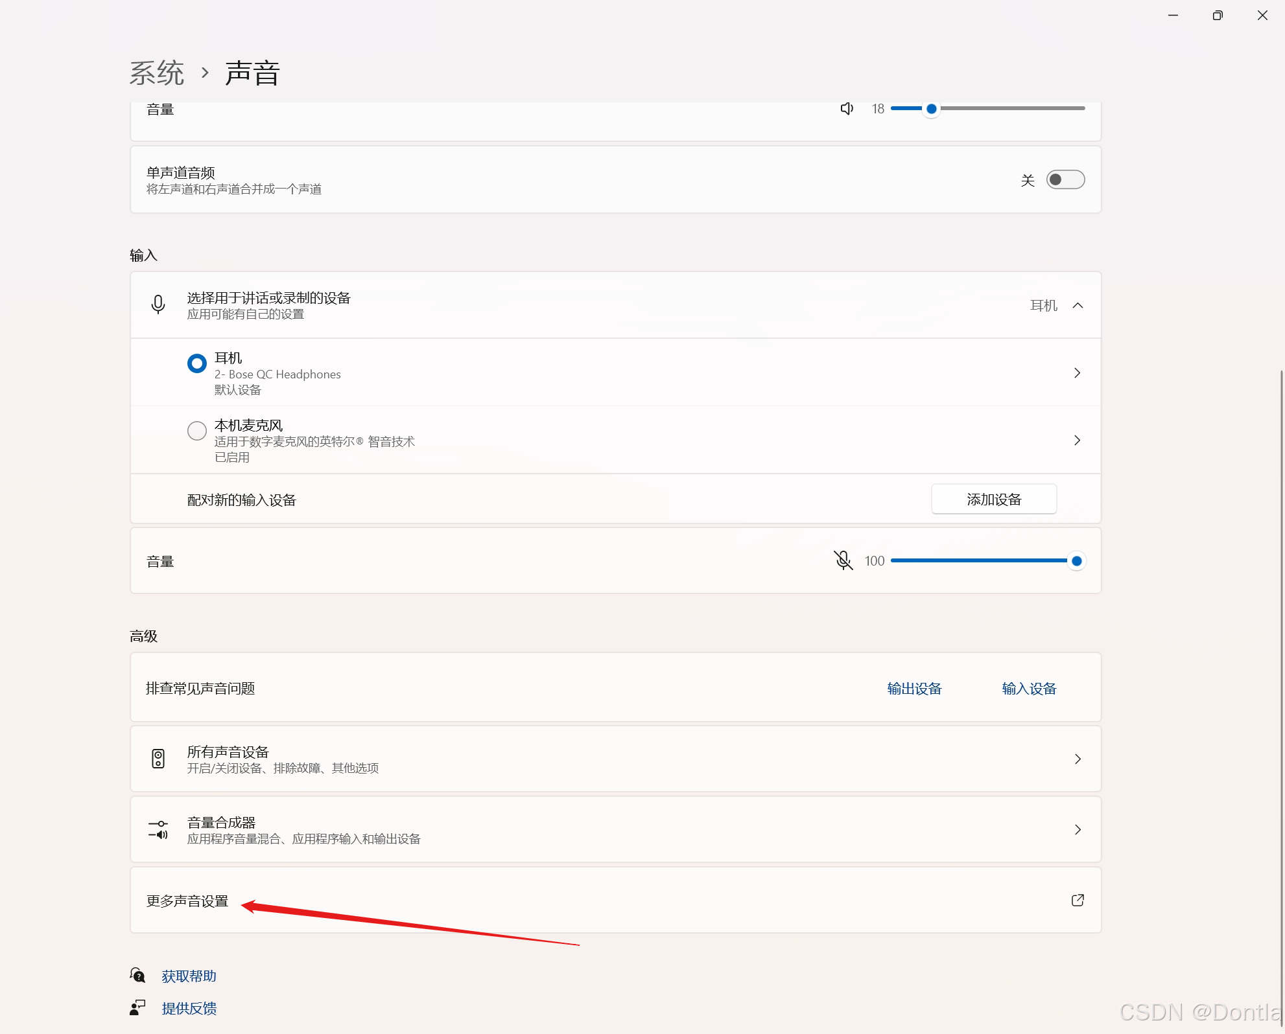Collapse the input device list chevron
Image resolution: width=1285 pixels, height=1034 pixels.
tap(1078, 305)
